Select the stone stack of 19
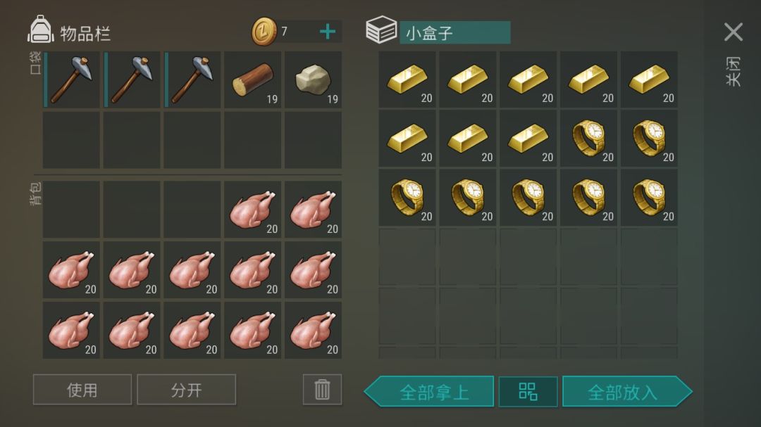761x427 pixels. [x=313, y=79]
